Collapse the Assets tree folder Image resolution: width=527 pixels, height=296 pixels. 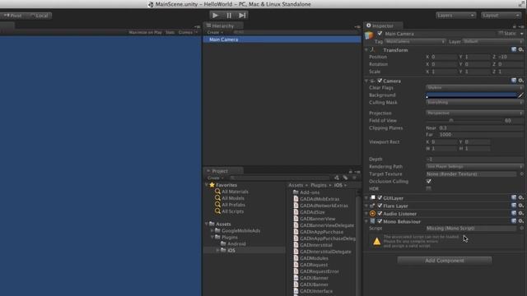207,224
